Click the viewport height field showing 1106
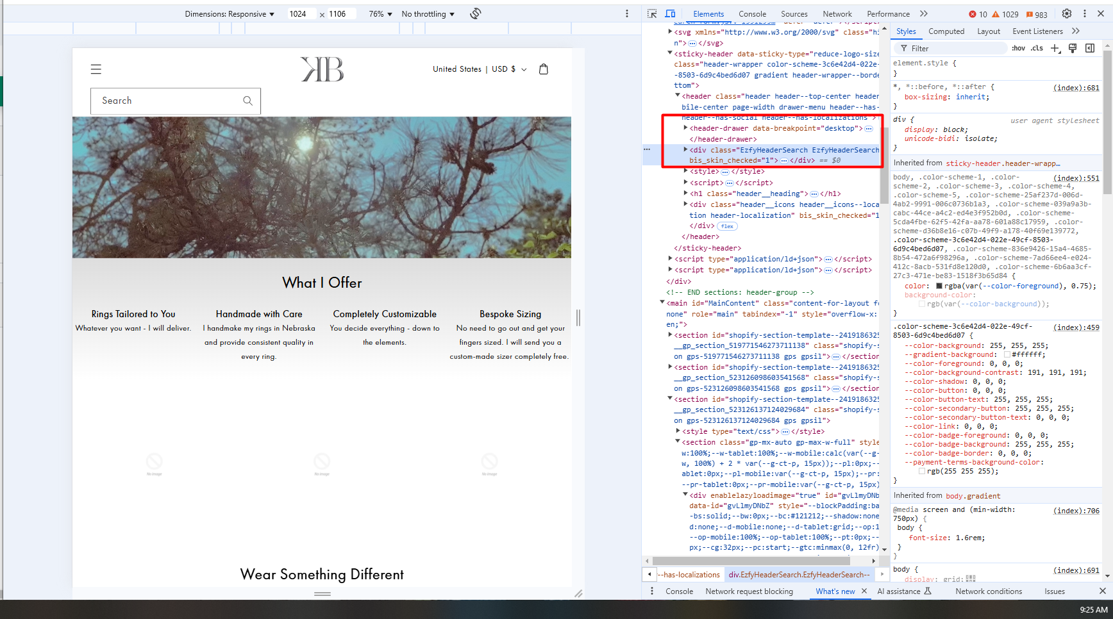The image size is (1113, 619). [341, 14]
